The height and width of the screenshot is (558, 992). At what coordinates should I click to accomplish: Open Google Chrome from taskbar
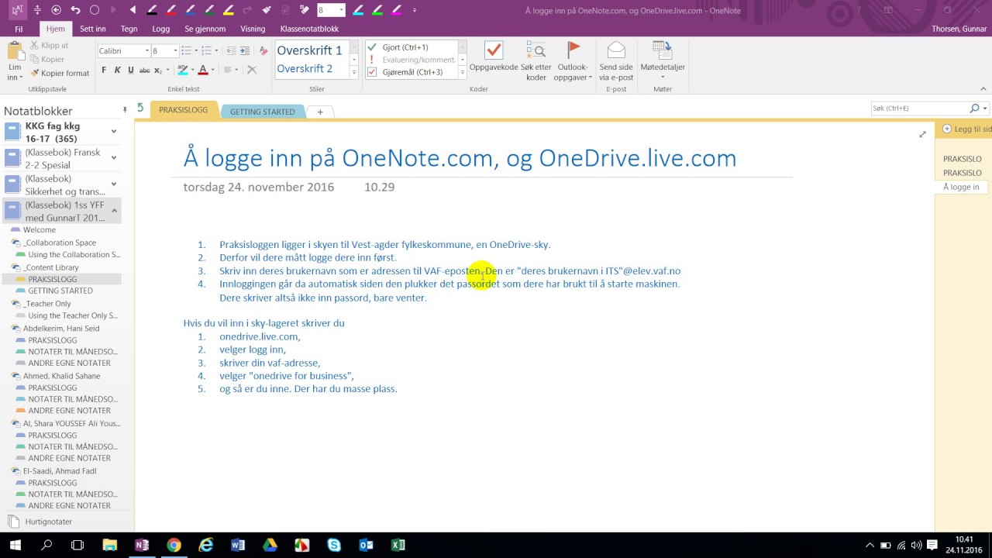[174, 545]
